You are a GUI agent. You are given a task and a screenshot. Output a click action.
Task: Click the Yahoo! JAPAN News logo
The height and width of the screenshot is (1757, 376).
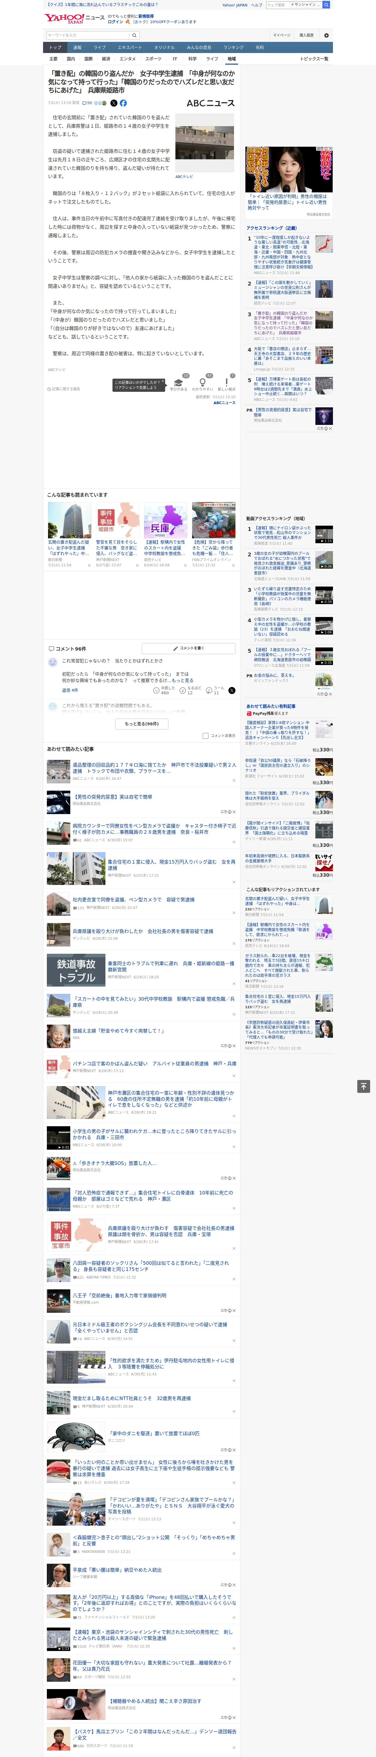click(x=74, y=18)
